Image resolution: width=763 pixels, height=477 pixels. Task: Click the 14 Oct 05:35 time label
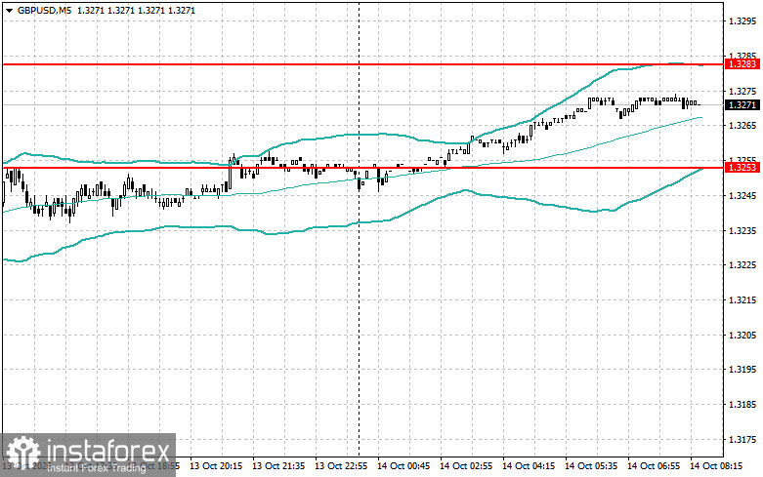click(x=591, y=465)
